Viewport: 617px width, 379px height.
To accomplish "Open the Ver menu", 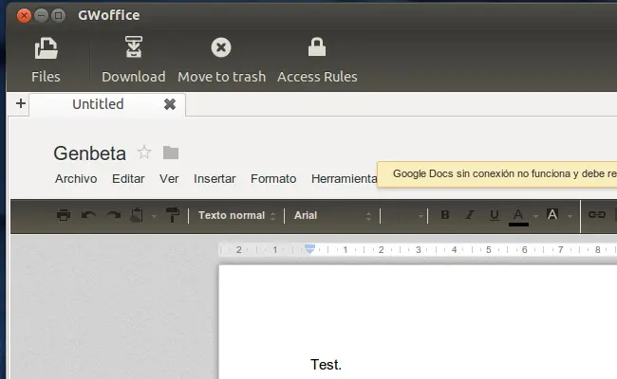I will [x=169, y=179].
